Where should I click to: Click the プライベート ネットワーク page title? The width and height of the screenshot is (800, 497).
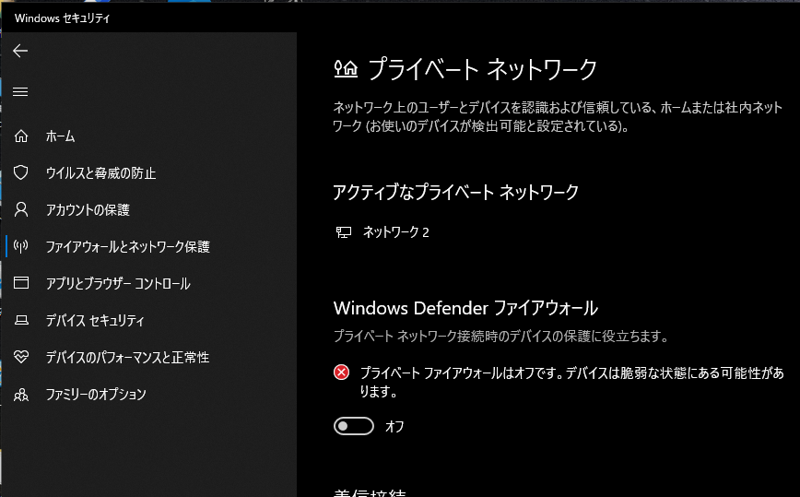[482, 69]
